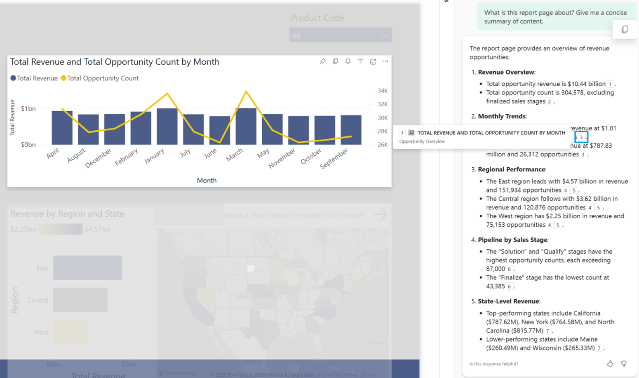Click the Revenue by Region and State title

[x=67, y=214]
